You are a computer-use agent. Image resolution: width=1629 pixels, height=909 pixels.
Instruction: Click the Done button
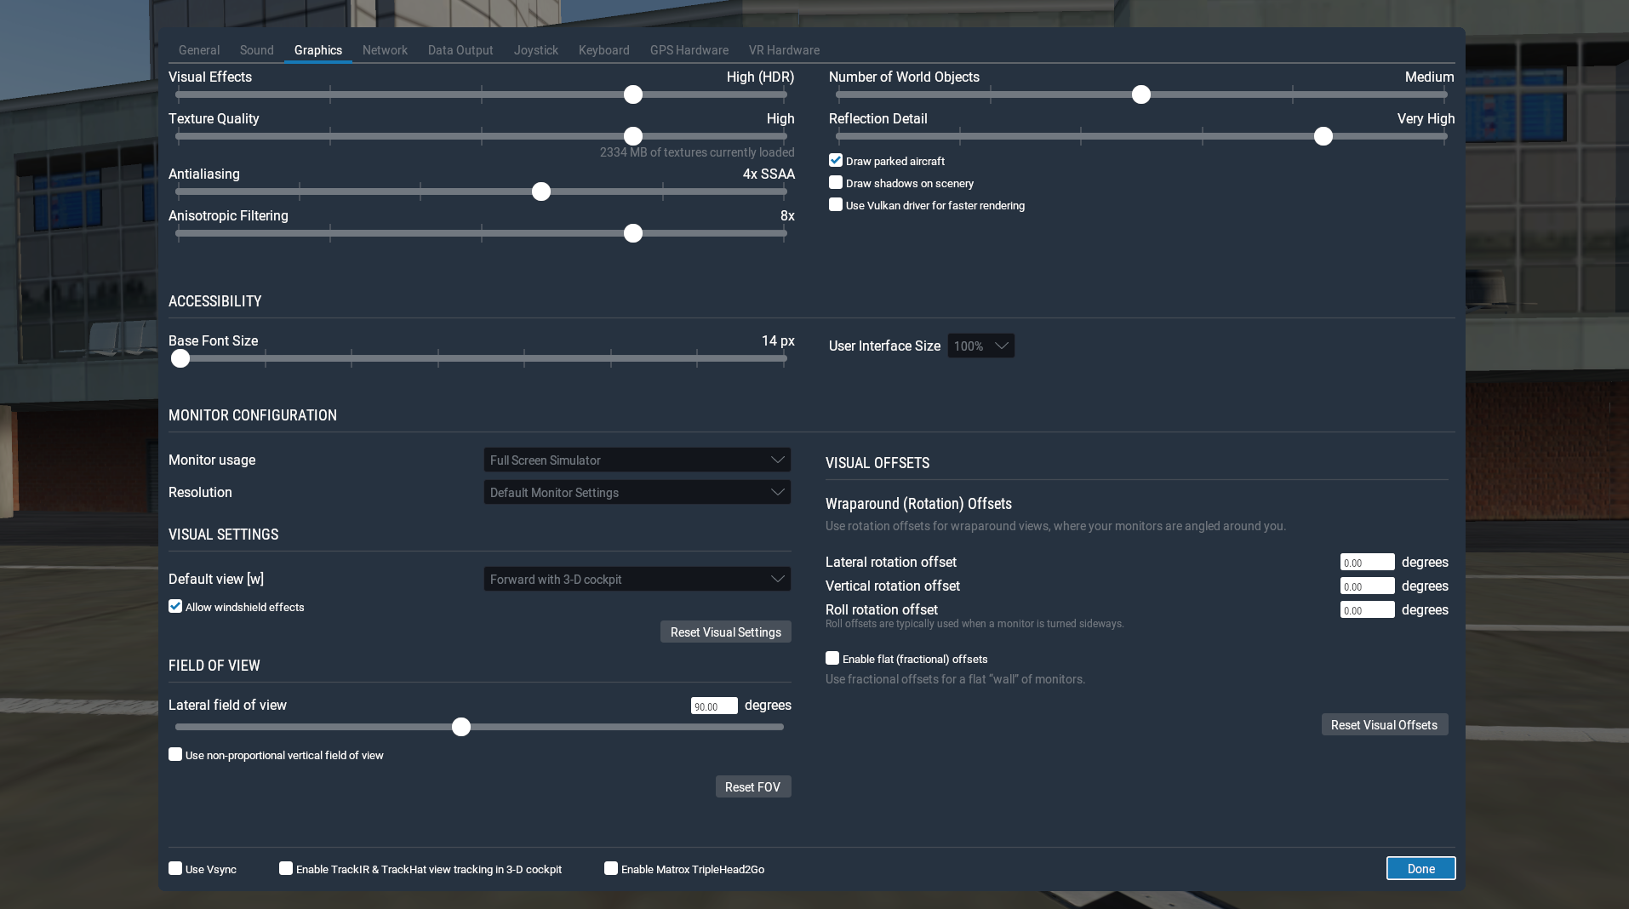pos(1420,868)
